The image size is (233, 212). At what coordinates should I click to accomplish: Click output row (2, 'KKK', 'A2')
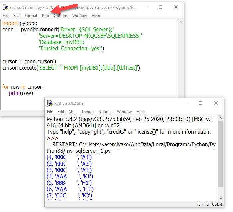[69, 164]
